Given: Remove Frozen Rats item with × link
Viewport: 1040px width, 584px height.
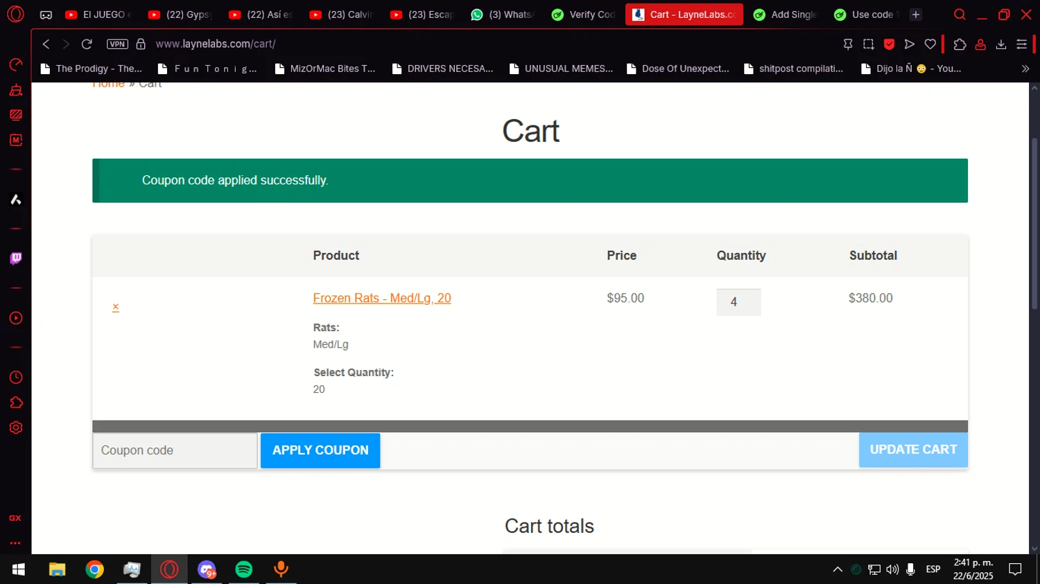Looking at the screenshot, I should 116,307.
